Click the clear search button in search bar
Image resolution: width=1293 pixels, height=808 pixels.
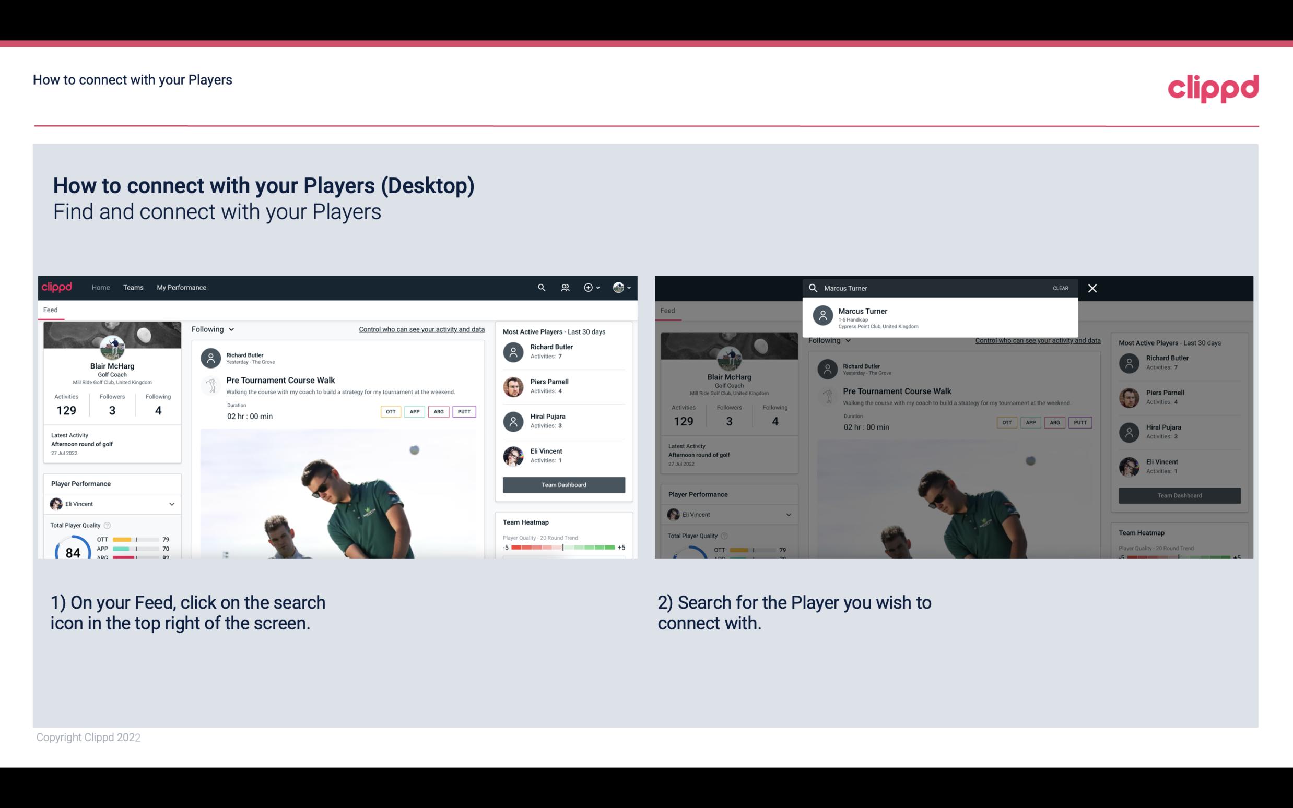[x=1061, y=288]
